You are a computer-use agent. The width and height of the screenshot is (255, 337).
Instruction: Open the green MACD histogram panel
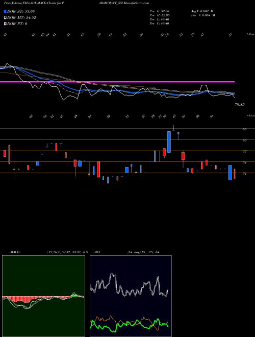pyautogui.click(x=43, y=296)
